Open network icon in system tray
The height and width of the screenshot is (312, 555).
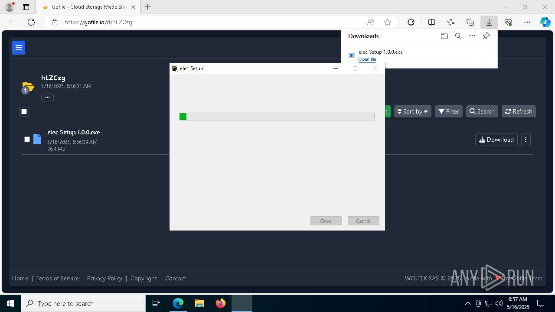(489, 303)
